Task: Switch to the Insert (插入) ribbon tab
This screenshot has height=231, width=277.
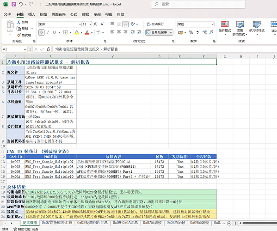Action: point(31,14)
